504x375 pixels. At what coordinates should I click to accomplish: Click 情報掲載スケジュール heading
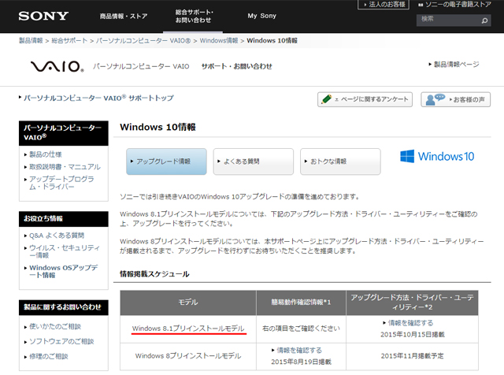[x=154, y=274]
